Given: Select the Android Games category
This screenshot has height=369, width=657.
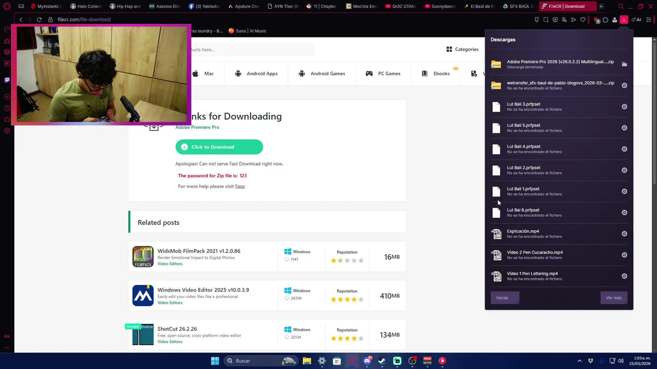Looking at the screenshot, I should point(322,74).
